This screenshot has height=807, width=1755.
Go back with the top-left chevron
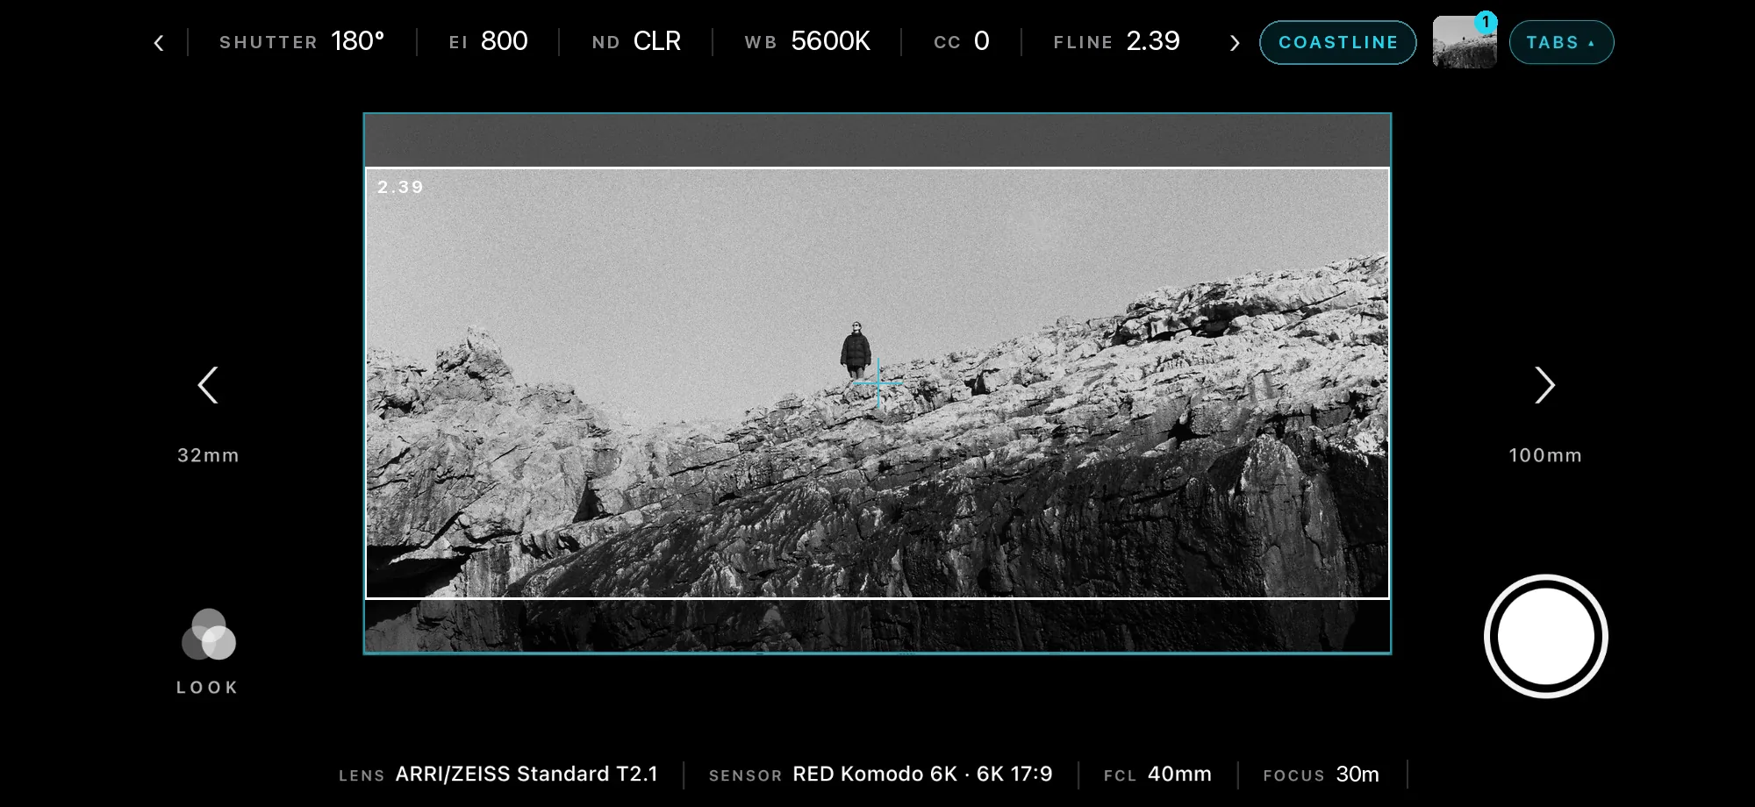click(159, 43)
